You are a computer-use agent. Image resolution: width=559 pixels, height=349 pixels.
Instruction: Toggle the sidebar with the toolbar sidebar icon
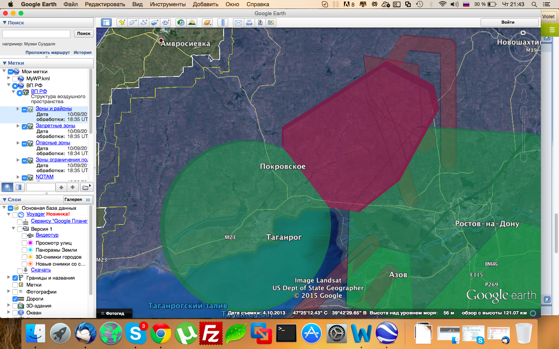(x=106, y=22)
